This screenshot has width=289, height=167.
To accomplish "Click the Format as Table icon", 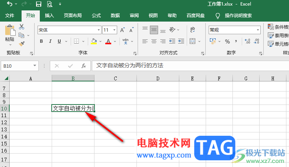I will point(270,35).
